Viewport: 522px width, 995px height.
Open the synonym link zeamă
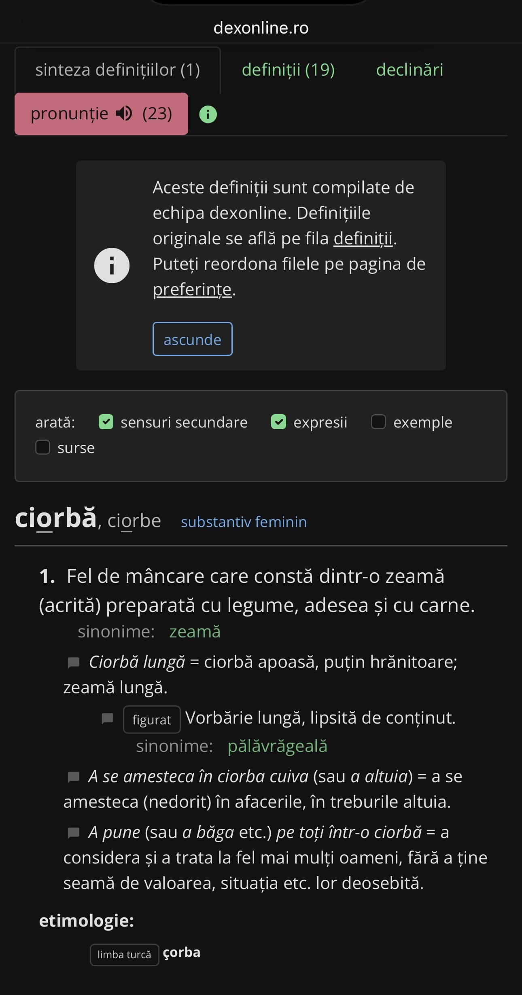[195, 632]
